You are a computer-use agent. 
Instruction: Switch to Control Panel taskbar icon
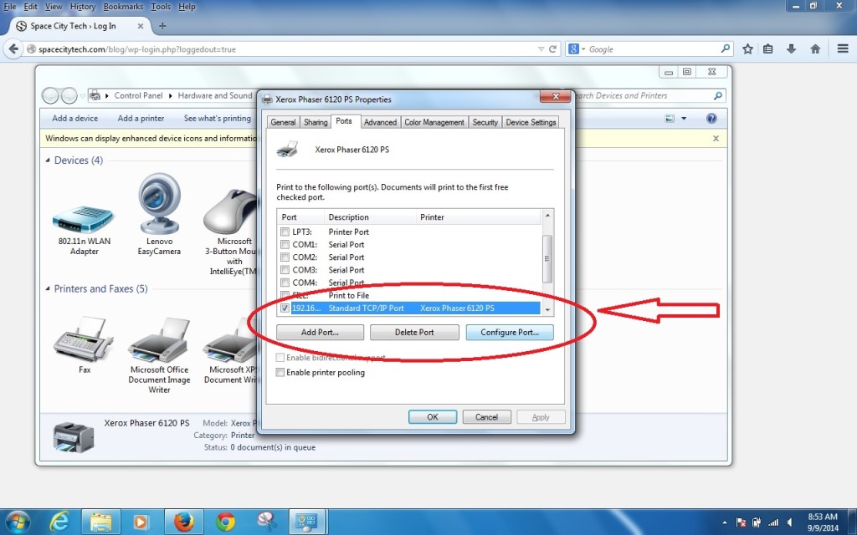[x=306, y=522]
